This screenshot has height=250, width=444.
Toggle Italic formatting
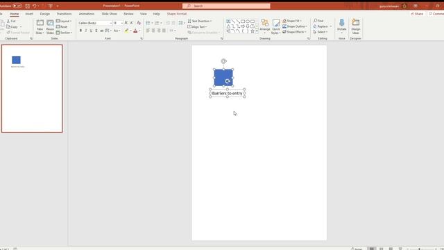(86, 31)
